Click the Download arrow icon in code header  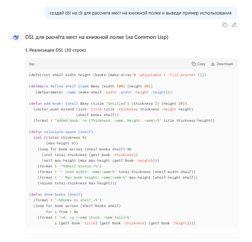tap(213, 64)
